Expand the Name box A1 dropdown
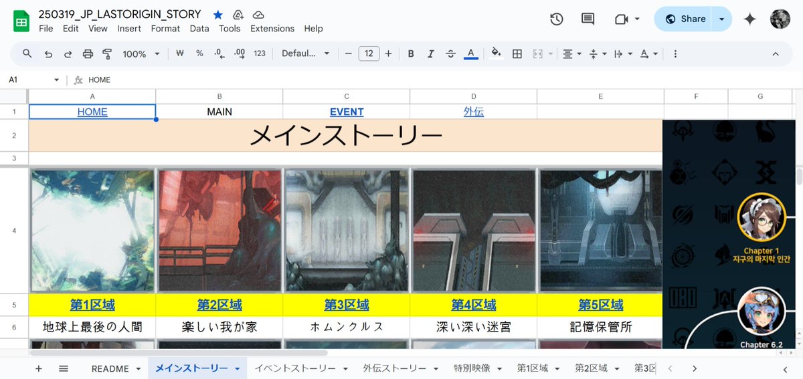This screenshot has height=379, width=803. pyautogui.click(x=56, y=80)
